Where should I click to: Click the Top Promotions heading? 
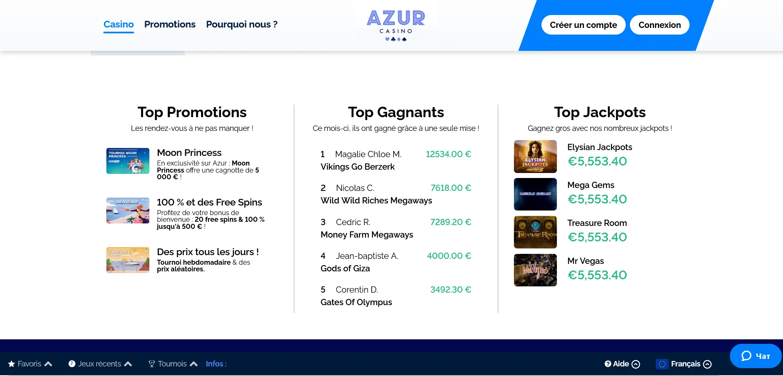pyautogui.click(x=192, y=113)
